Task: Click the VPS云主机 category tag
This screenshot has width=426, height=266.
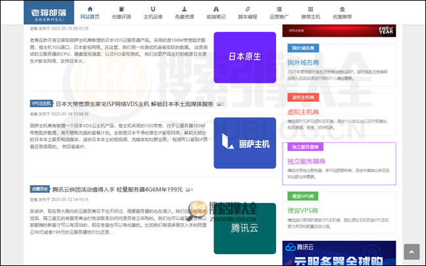Action: pos(41,103)
